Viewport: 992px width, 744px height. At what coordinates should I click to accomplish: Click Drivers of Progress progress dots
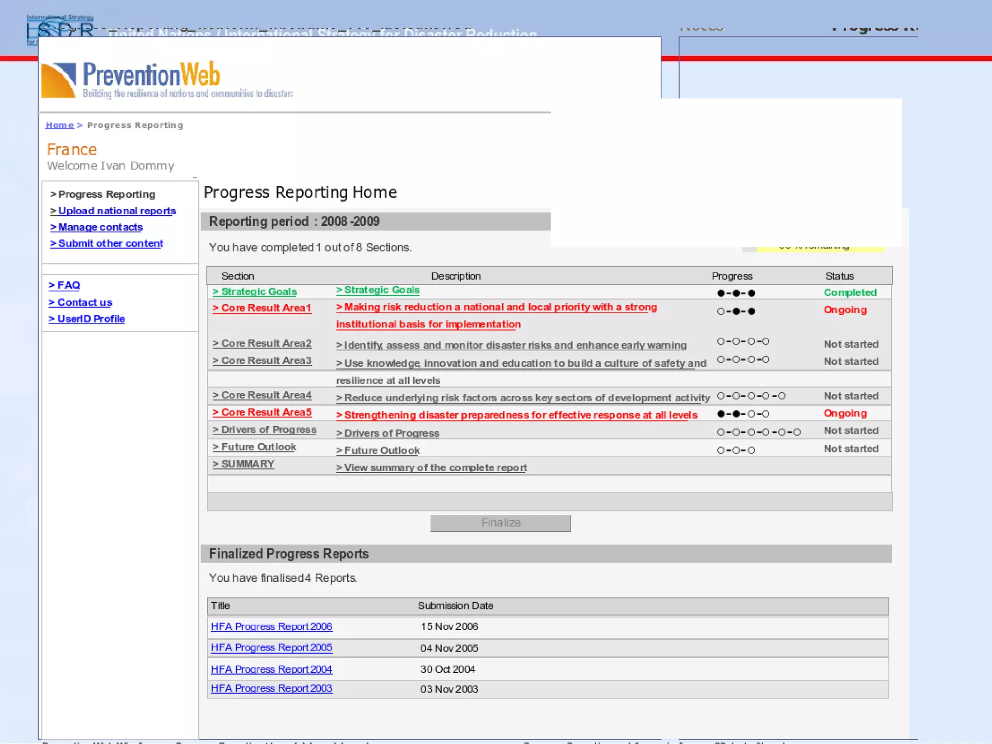[x=759, y=432]
